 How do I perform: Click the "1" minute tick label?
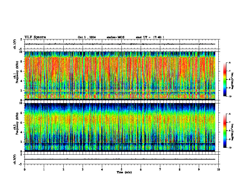[44, 170]
